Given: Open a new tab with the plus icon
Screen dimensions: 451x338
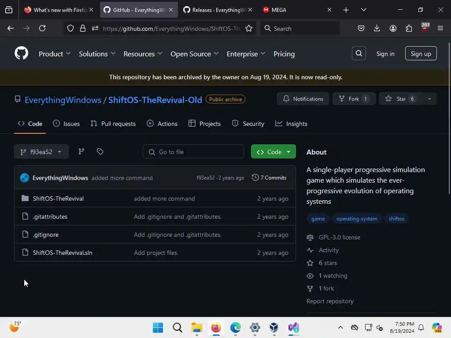Looking at the screenshot, I should [x=346, y=10].
